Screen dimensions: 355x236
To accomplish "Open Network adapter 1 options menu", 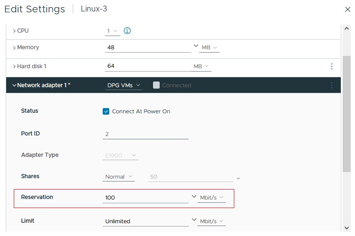I will click(x=332, y=85).
